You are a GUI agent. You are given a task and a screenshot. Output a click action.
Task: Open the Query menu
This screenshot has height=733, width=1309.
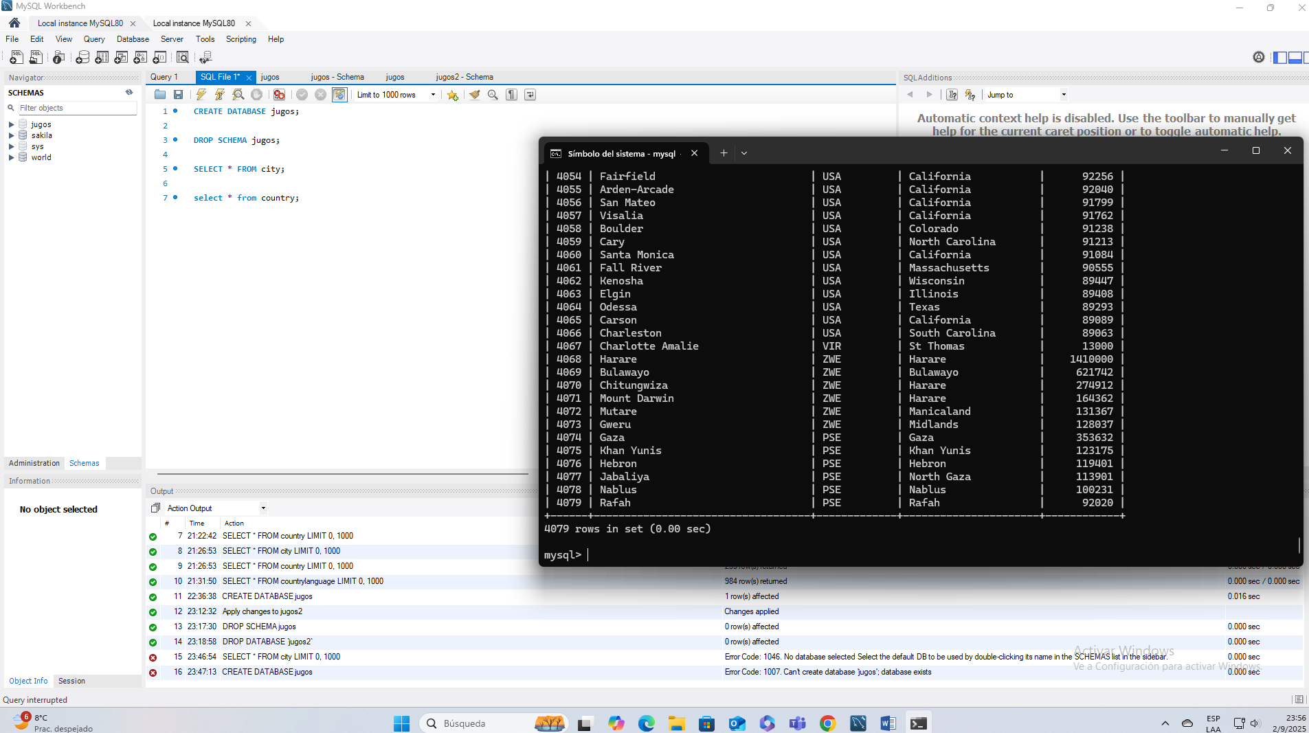[x=94, y=39]
